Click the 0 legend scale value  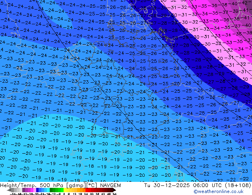[64, 194]
